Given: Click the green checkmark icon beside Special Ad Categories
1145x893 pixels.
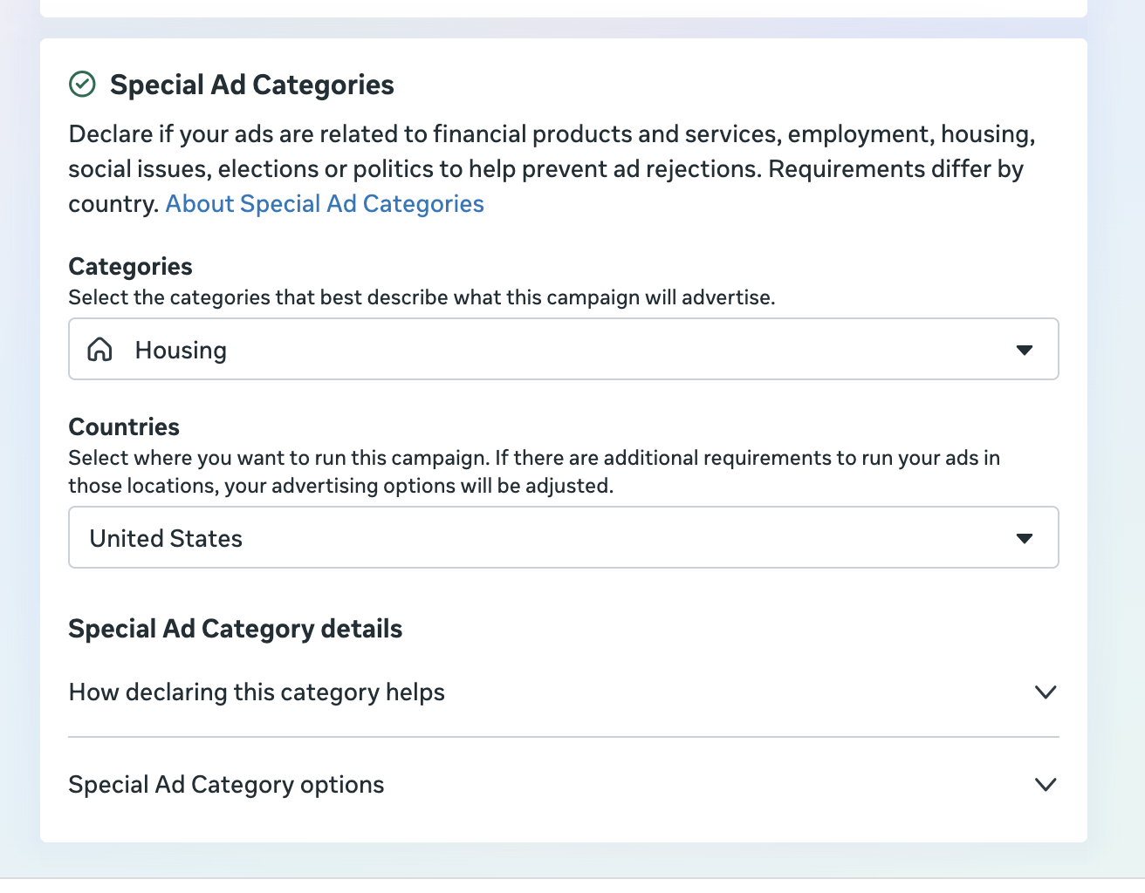Looking at the screenshot, I should [x=82, y=85].
